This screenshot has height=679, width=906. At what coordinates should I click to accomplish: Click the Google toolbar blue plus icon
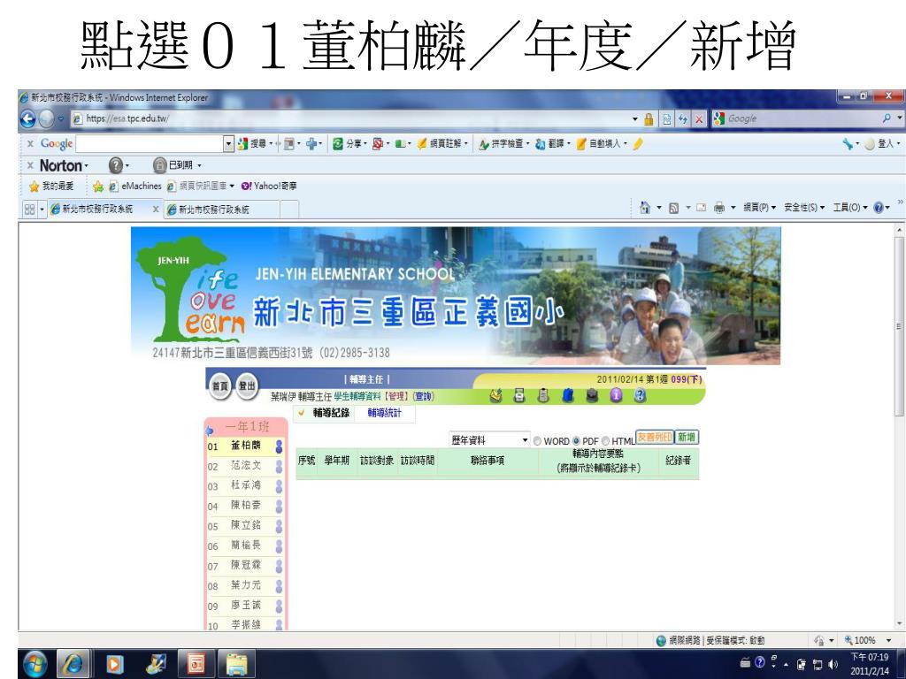pos(311,144)
